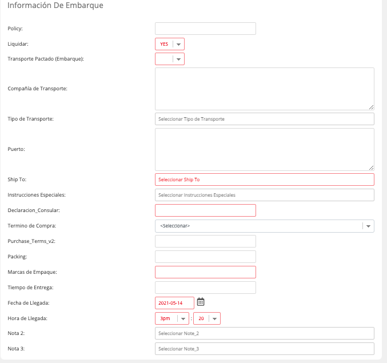Screen dimensions: 387x363
Task: Click the Información De Embarque heading
Action: 55,5
